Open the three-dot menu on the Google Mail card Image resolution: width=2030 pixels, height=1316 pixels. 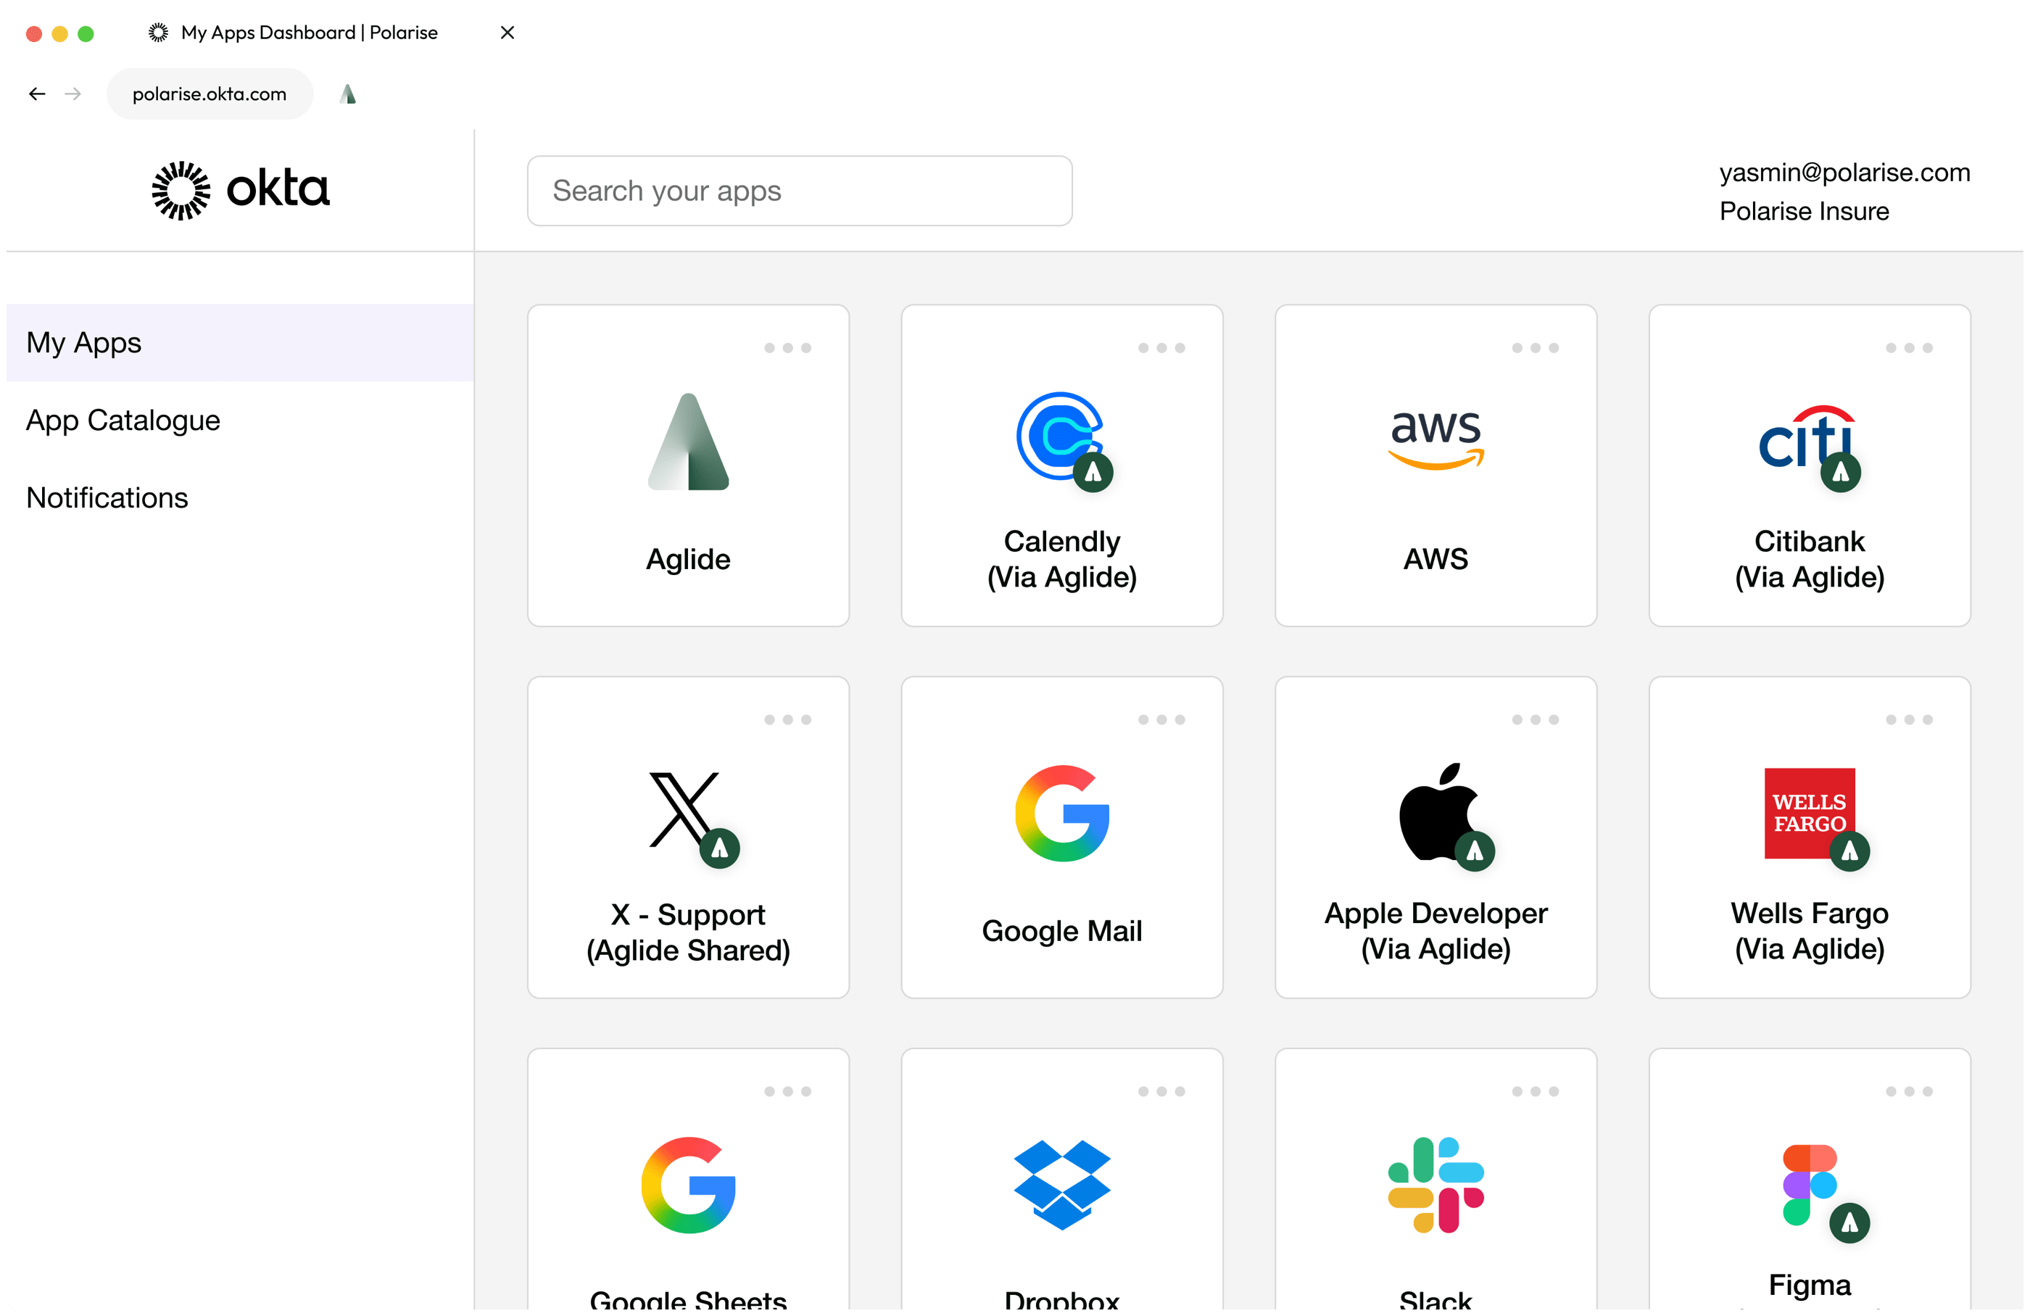click(1161, 720)
